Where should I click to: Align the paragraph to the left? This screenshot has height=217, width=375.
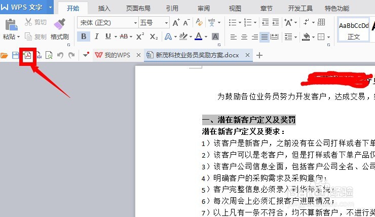(234, 37)
